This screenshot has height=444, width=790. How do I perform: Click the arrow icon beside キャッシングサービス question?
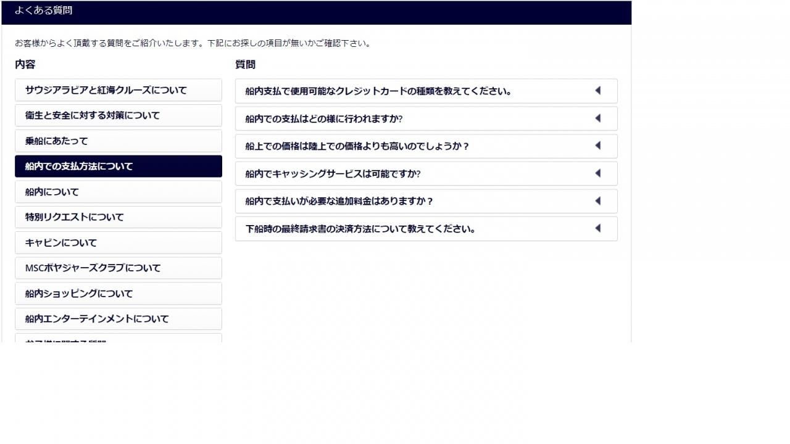point(597,173)
